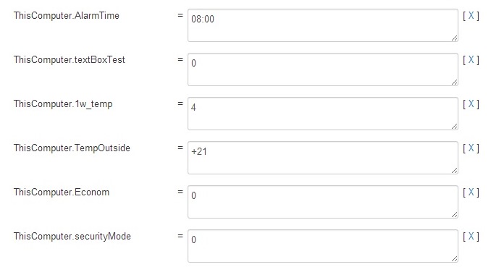
Task: Click the securityMode textarea resize corner
Action: coord(454,259)
